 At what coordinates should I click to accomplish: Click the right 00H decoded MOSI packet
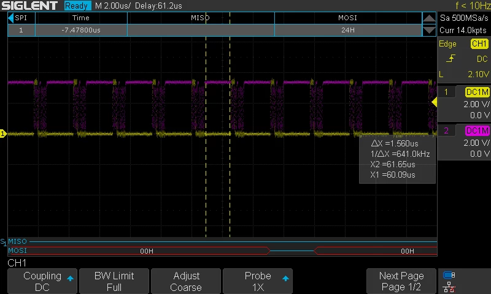408,251
